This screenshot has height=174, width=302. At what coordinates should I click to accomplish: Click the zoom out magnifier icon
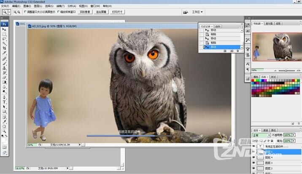[x=19, y=12]
